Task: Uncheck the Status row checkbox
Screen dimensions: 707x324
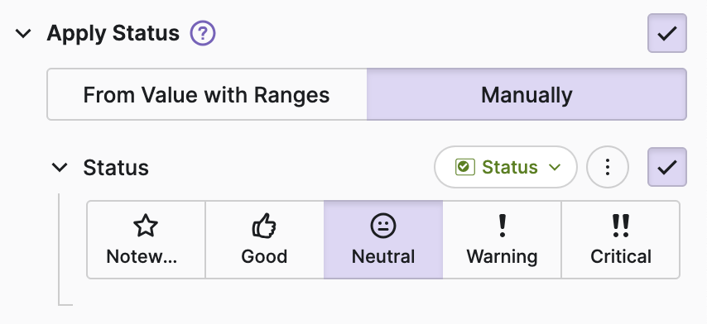Action: click(667, 167)
